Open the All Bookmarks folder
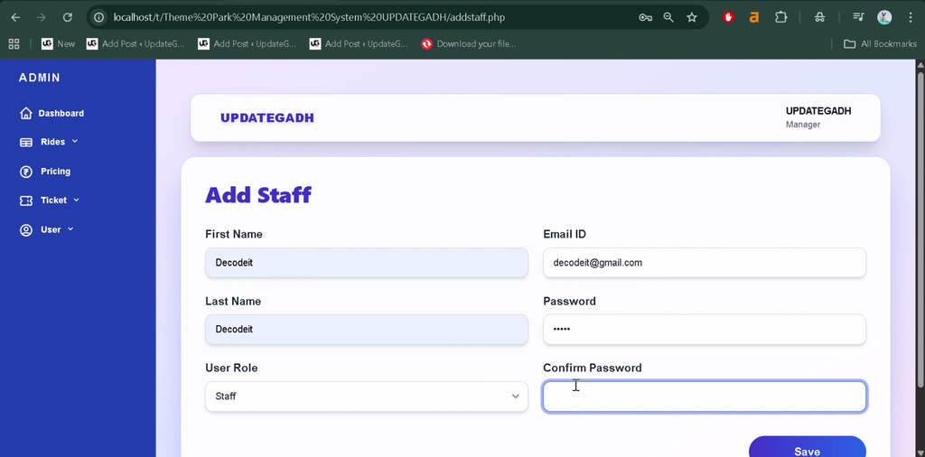The image size is (925, 457). tap(880, 43)
